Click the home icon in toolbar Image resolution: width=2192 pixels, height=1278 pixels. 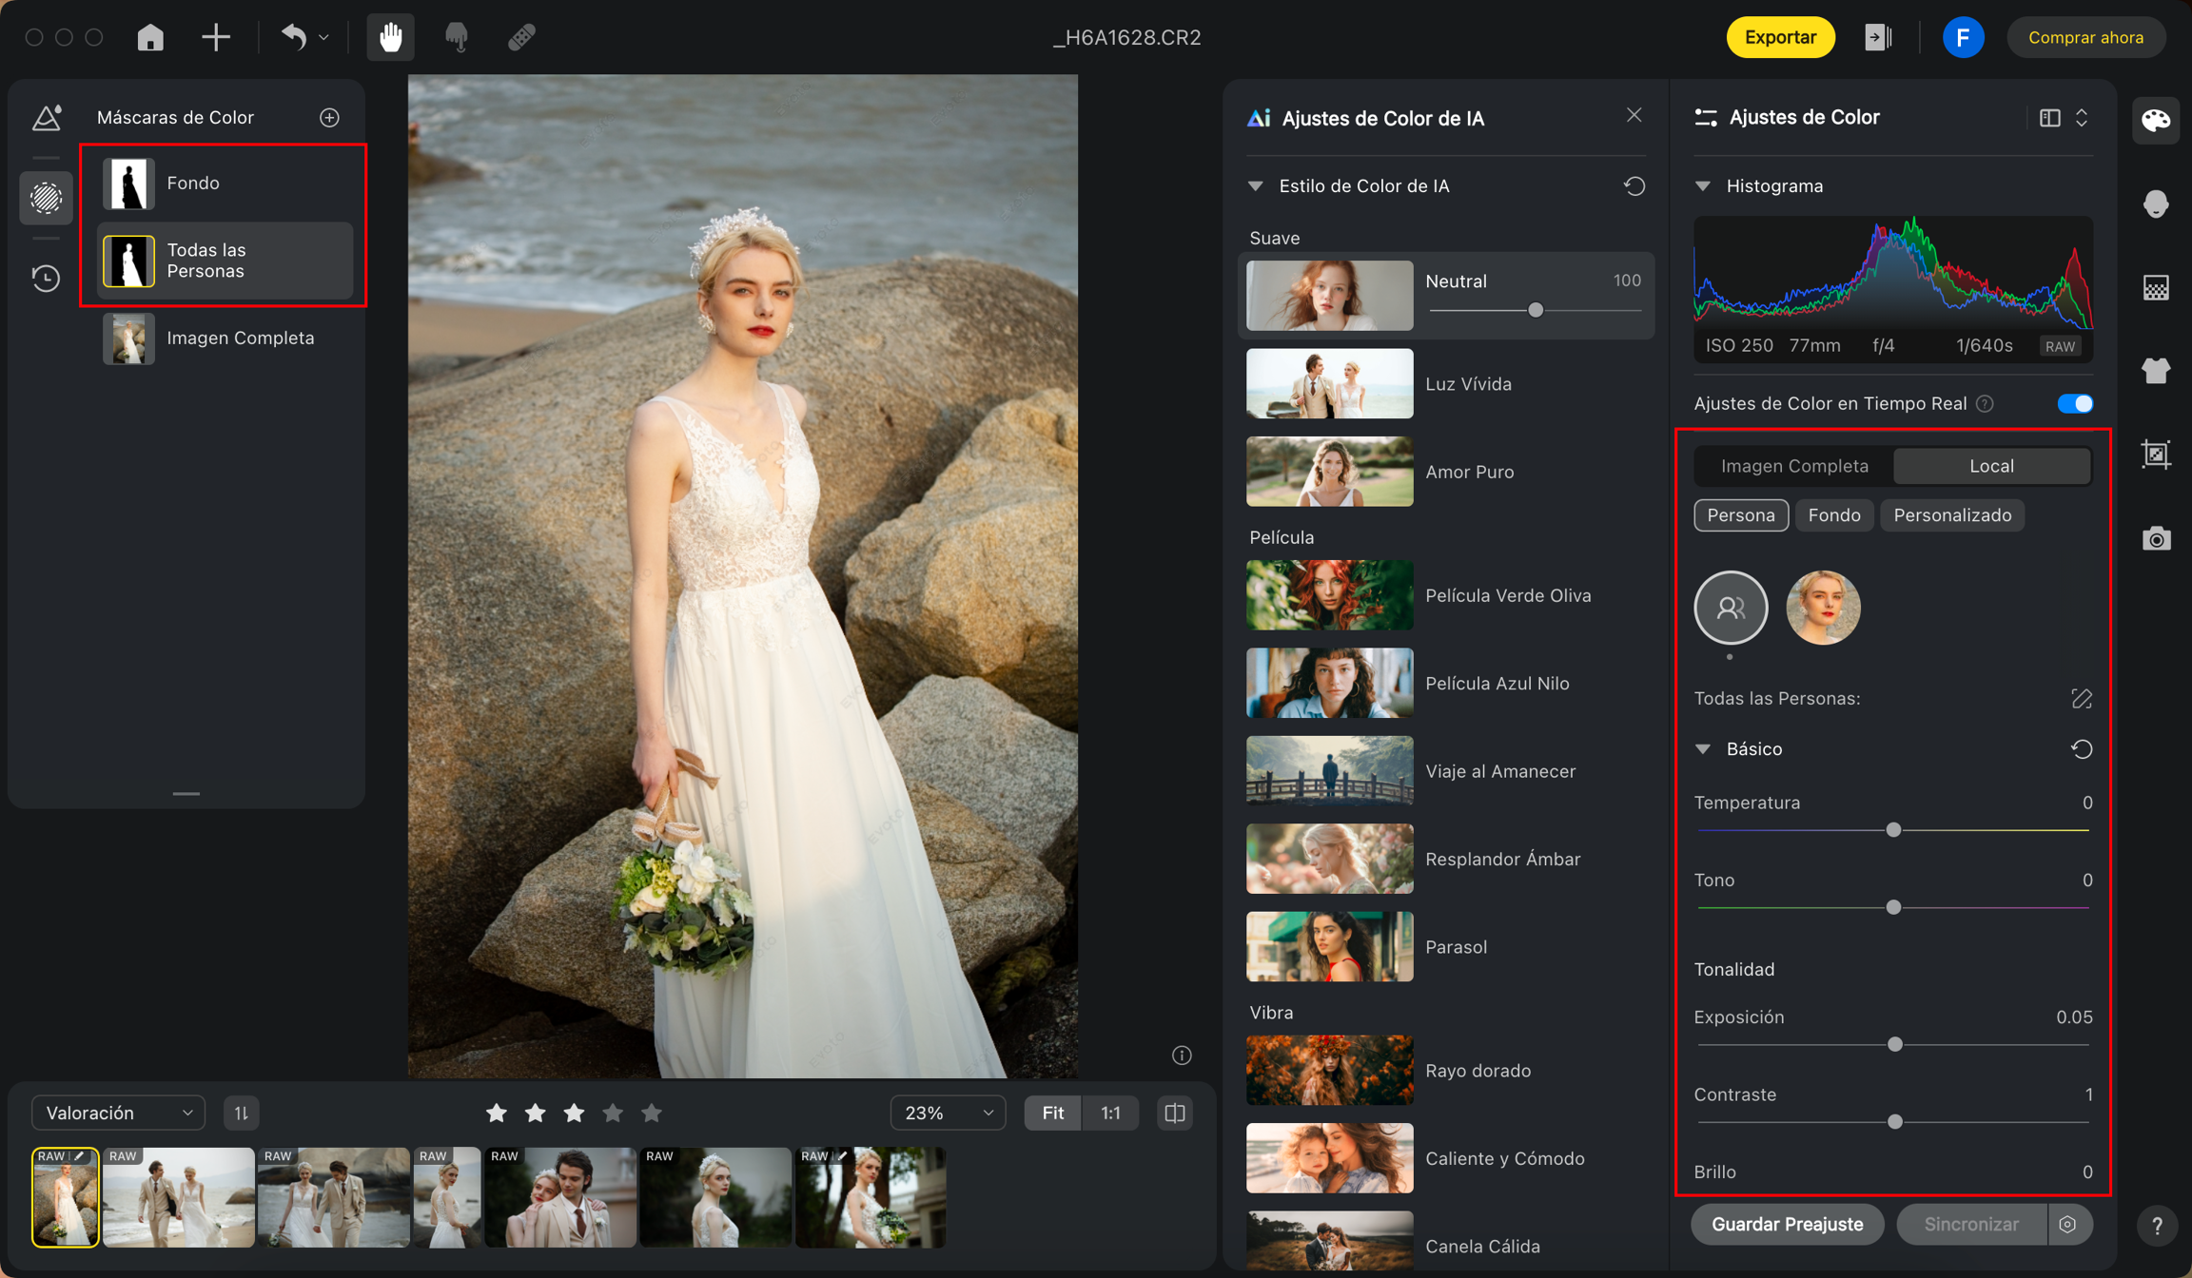[150, 37]
